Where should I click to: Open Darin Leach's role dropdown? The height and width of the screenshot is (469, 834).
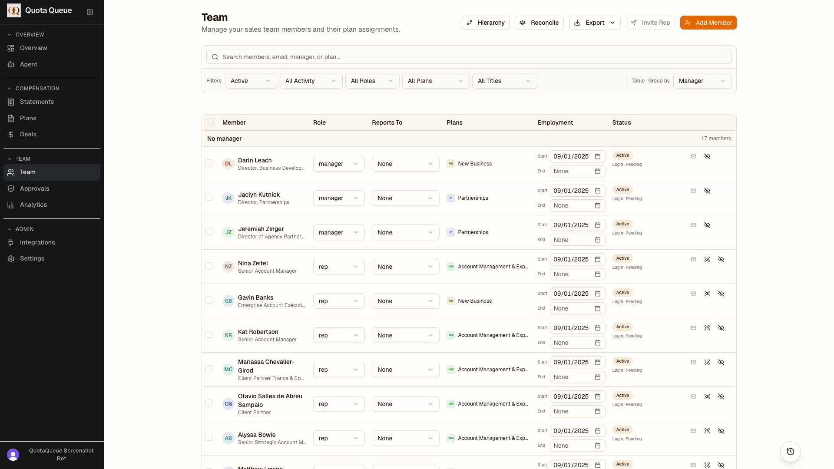point(339,164)
